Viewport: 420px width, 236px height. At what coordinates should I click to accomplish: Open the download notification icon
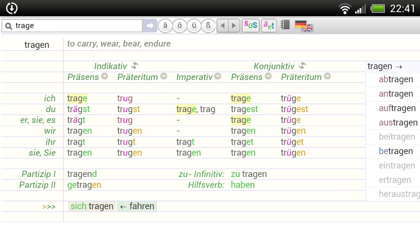[11, 8]
